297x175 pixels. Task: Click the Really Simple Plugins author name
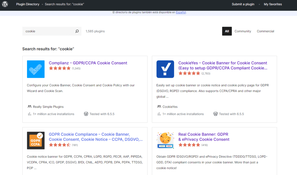tap(48, 107)
